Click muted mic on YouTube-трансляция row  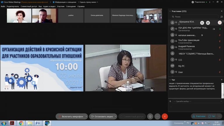click(220, 41)
